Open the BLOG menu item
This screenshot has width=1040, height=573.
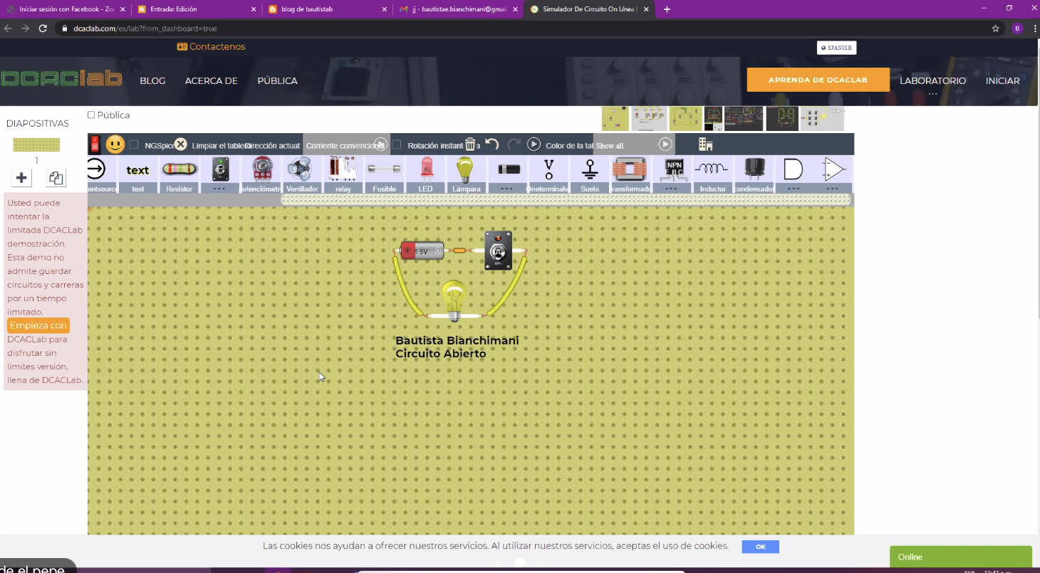[152, 80]
